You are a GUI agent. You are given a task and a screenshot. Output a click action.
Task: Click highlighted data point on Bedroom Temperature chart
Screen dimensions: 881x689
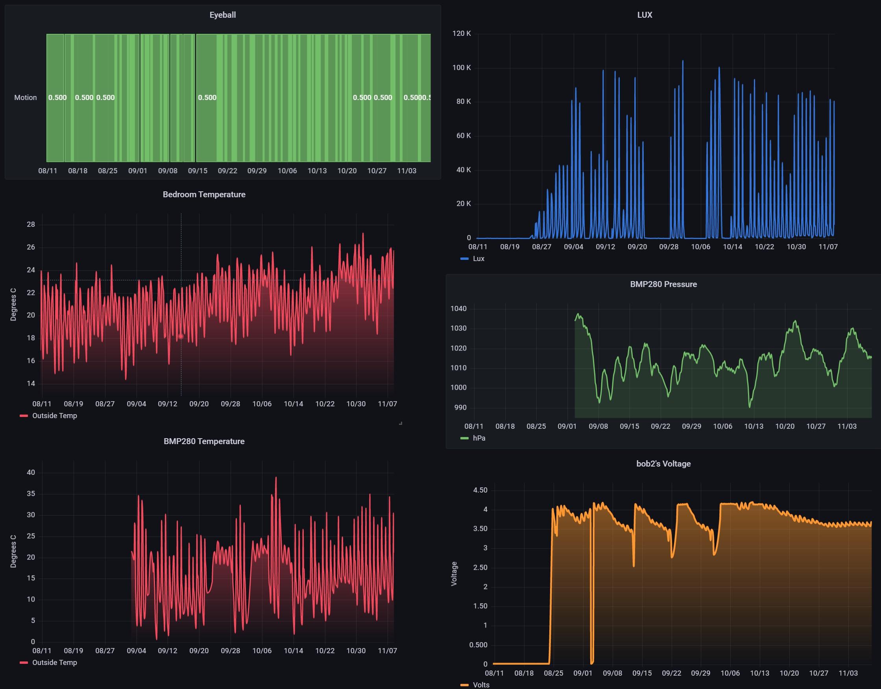pos(181,336)
